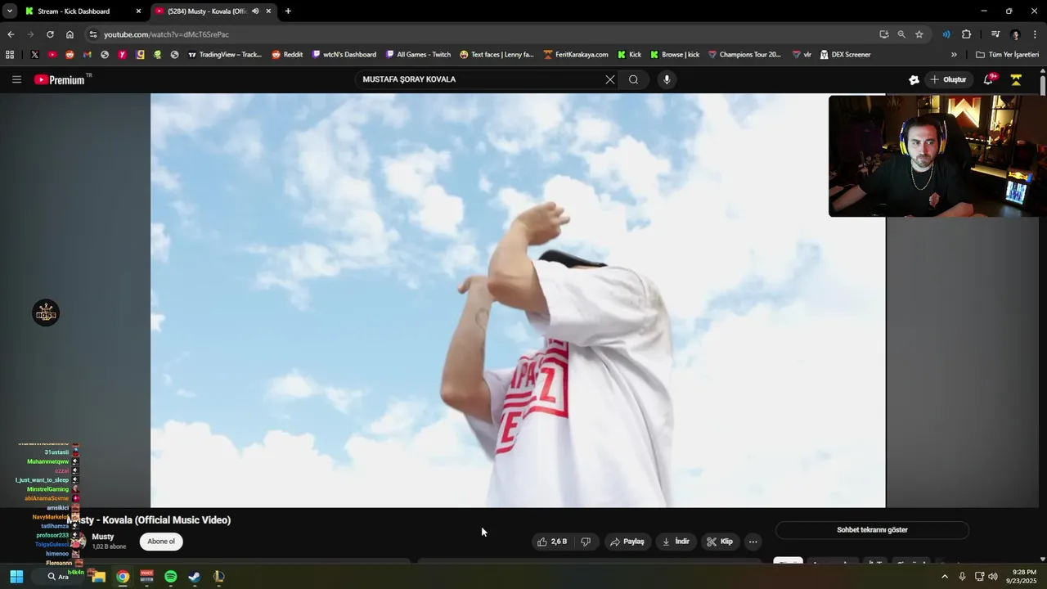Screen dimensions: 1047x589
Task: Open a new browser tab
Action: [288, 11]
